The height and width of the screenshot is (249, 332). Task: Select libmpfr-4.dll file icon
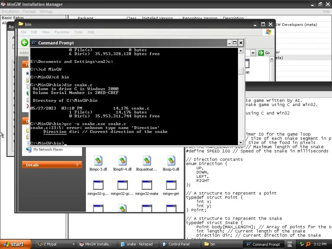[x=122, y=161]
